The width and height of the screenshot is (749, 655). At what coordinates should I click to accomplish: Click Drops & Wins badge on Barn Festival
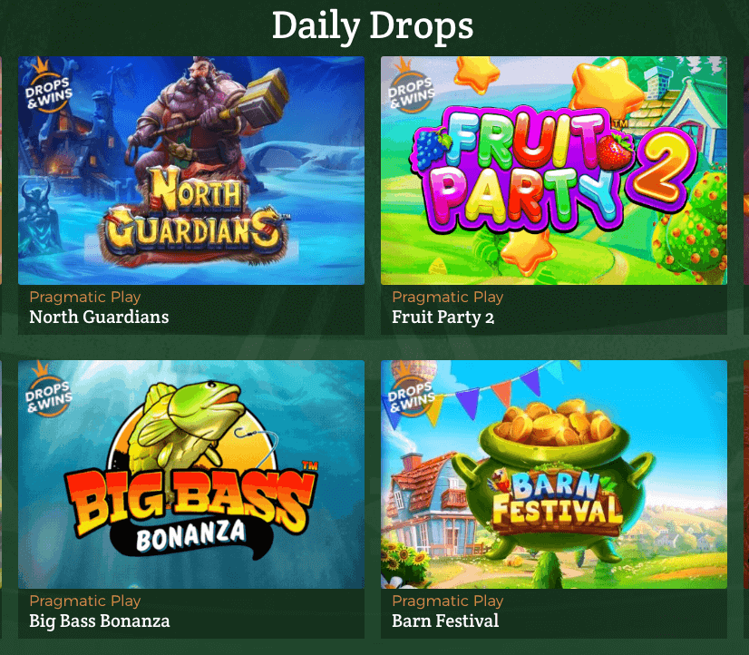[x=411, y=390]
